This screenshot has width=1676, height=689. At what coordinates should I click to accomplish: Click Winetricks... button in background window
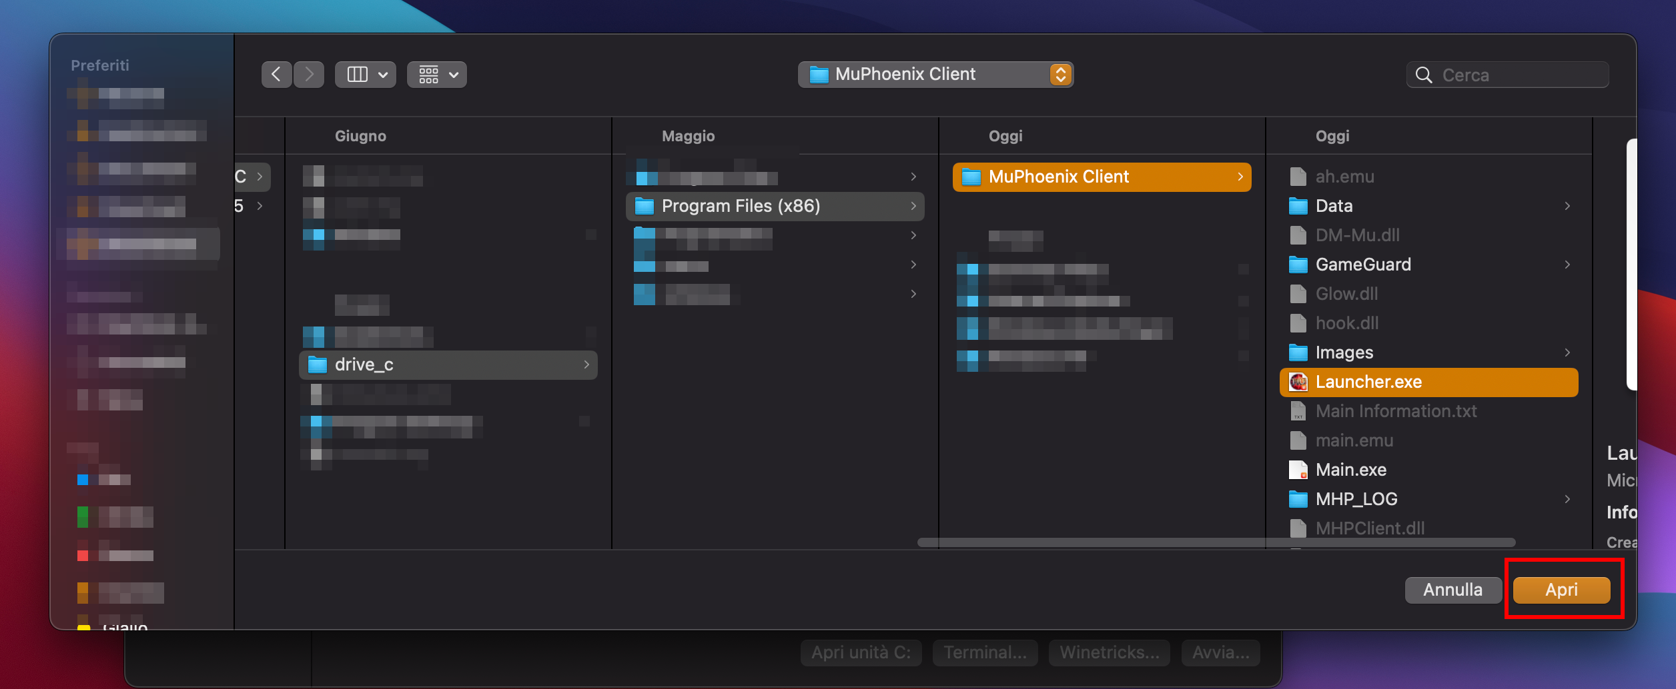(x=1110, y=653)
